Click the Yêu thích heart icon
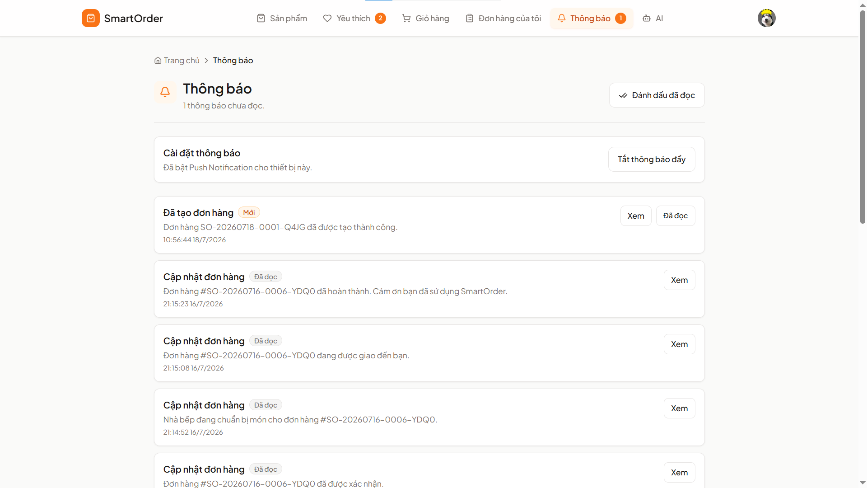The width and height of the screenshot is (867, 488). pos(327,18)
